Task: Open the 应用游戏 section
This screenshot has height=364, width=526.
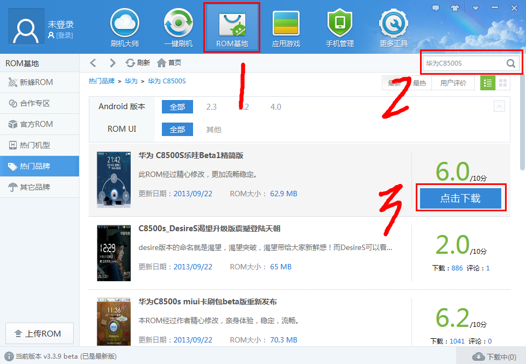Action: point(286,28)
